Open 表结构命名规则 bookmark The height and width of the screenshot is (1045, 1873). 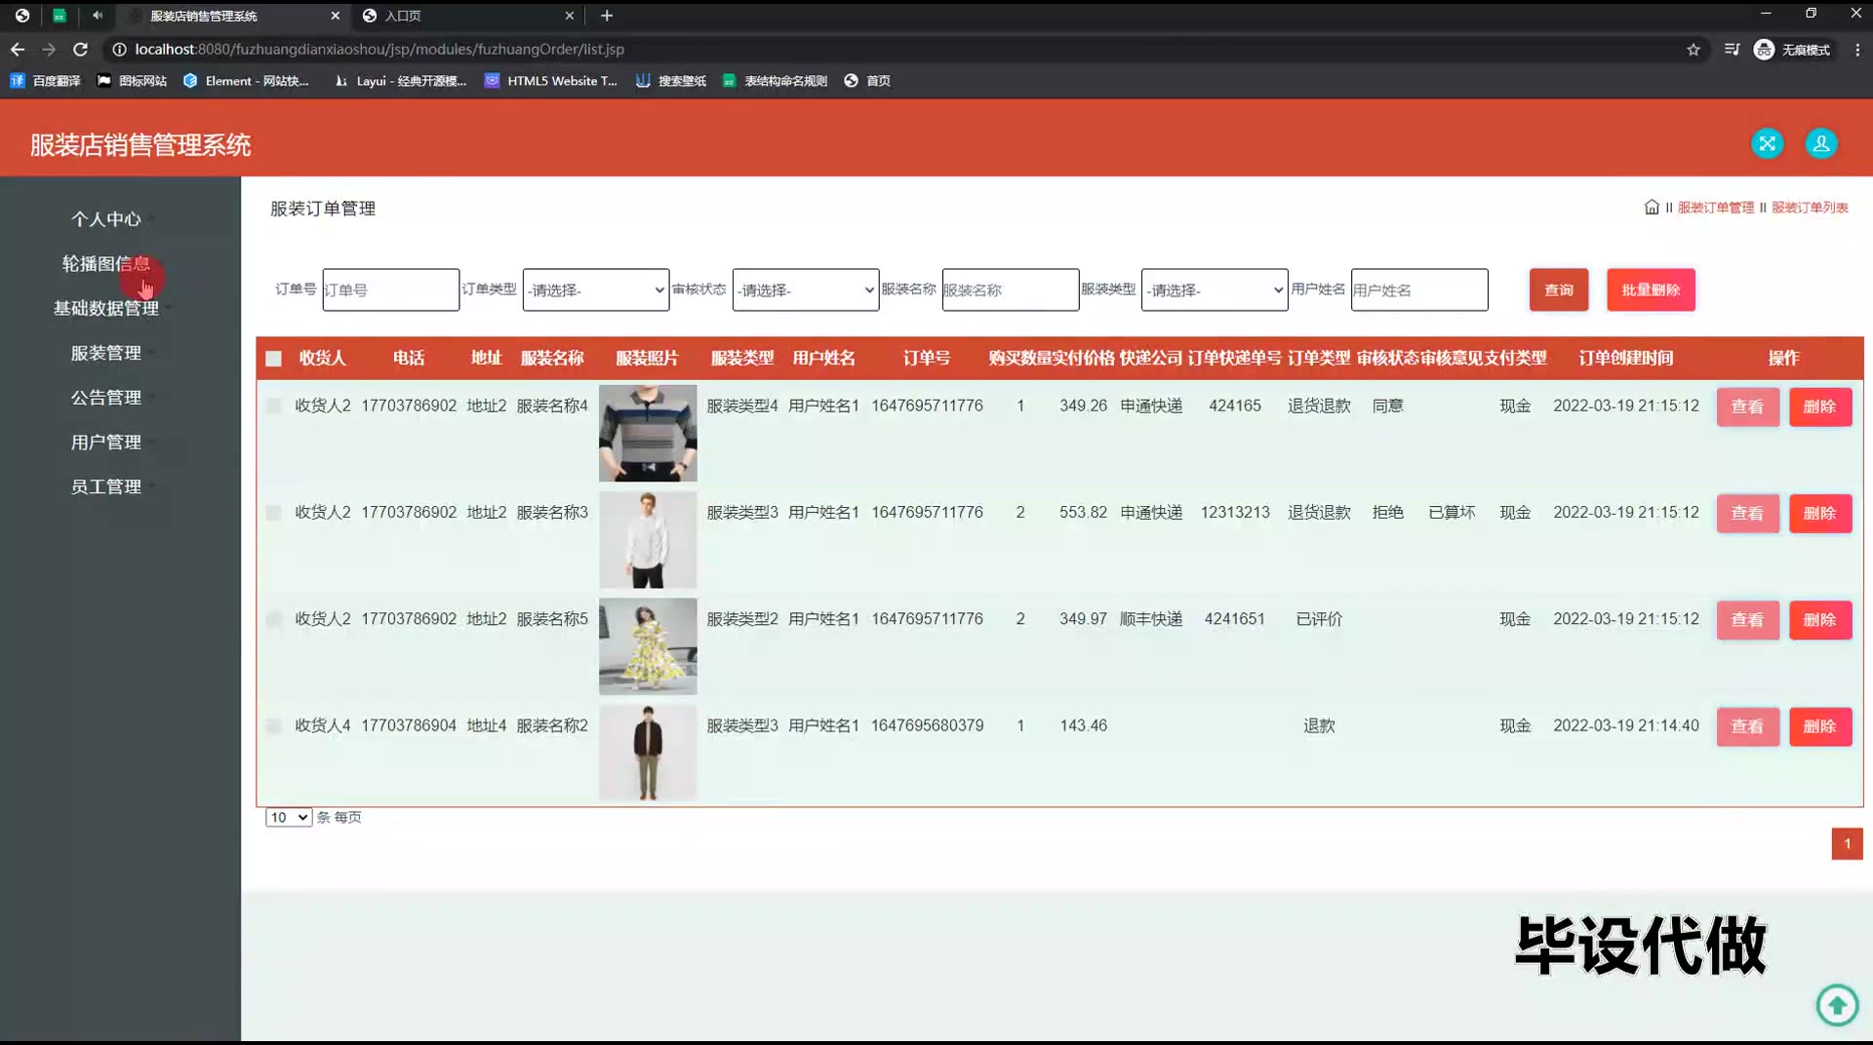coord(775,81)
